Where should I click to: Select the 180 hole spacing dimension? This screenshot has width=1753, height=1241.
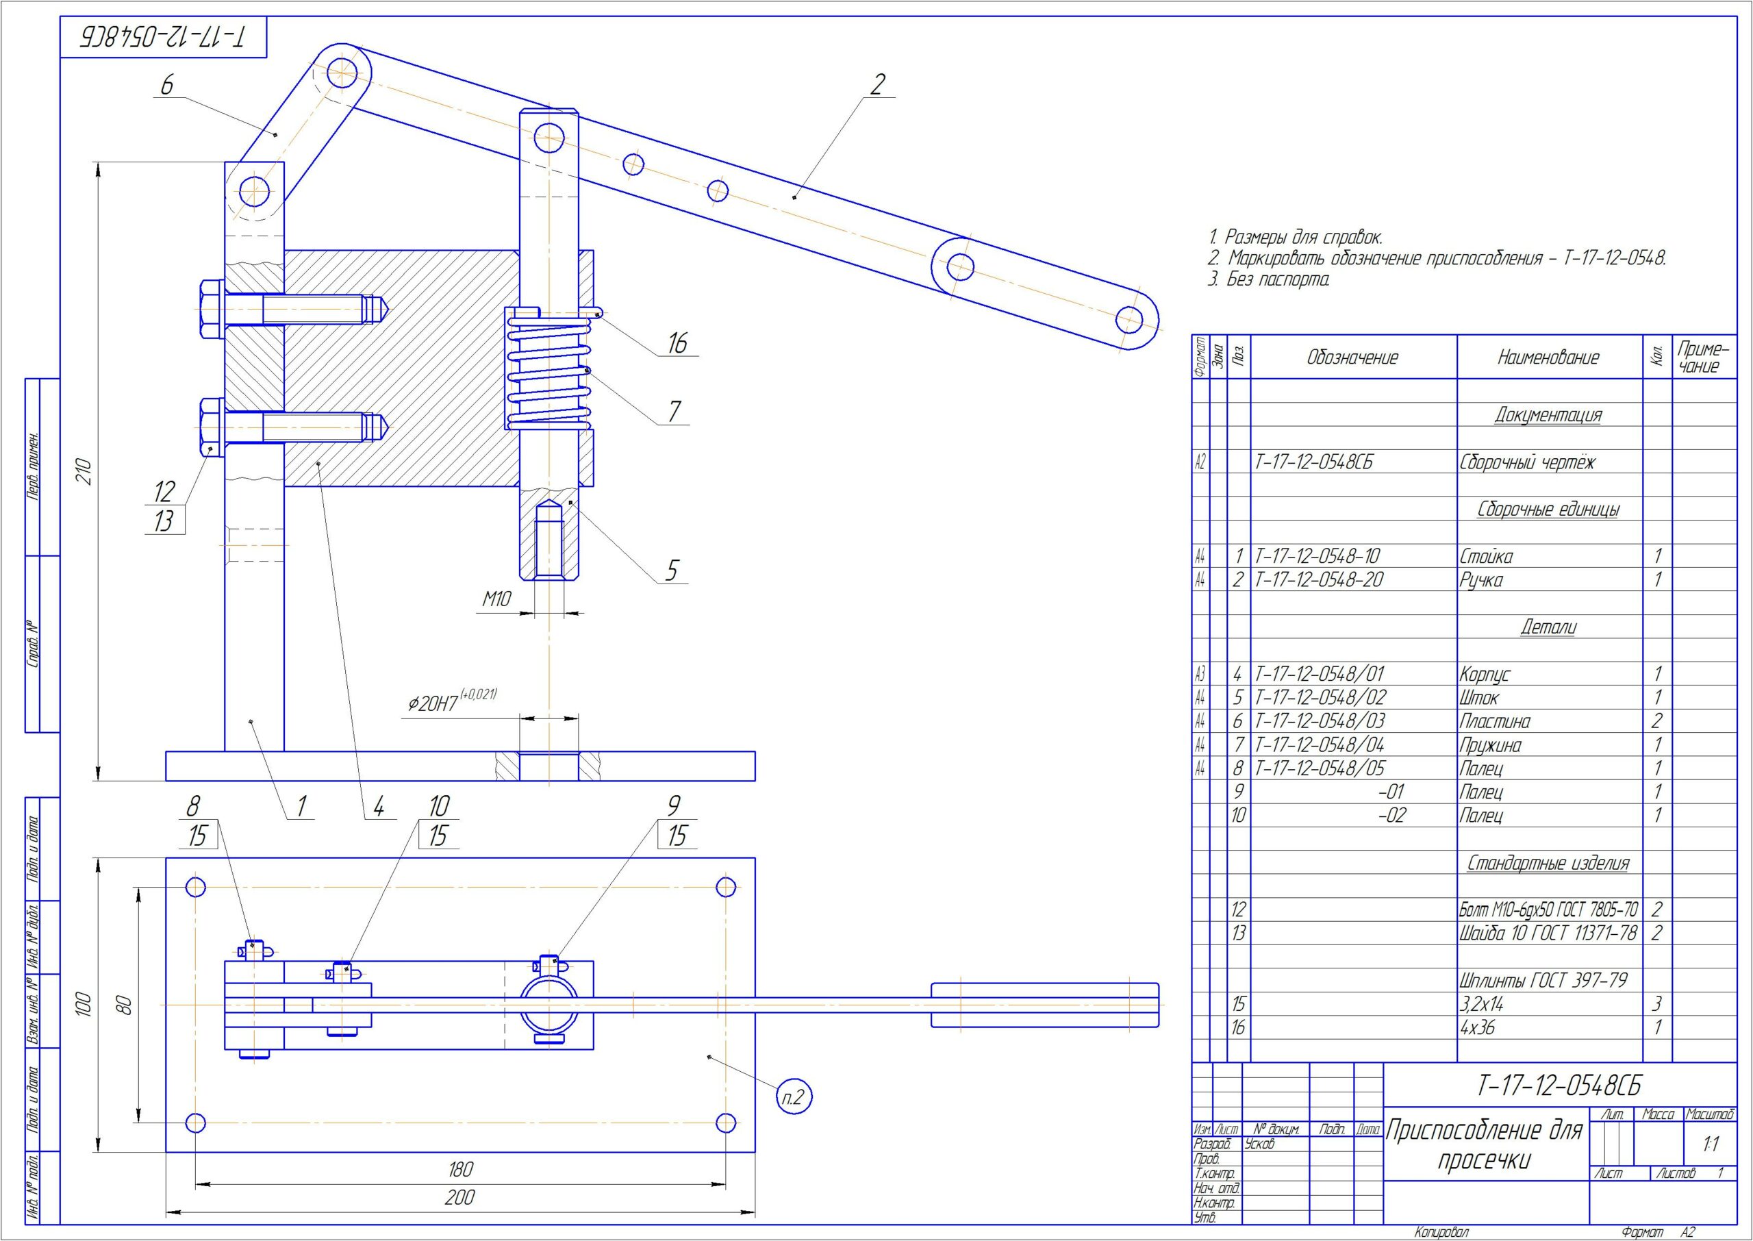pos(461,1169)
